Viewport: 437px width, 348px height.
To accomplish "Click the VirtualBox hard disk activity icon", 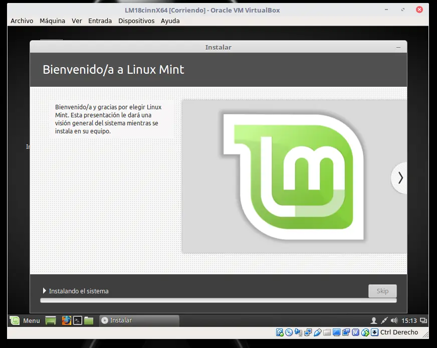I will point(280,332).
